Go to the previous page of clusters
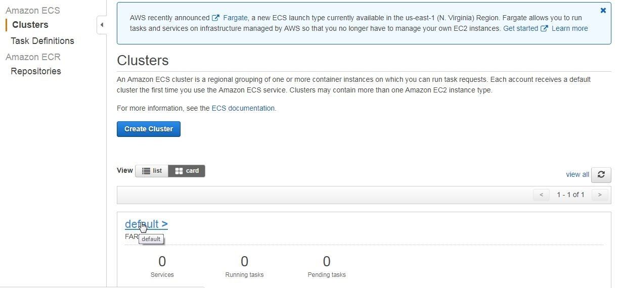This screenshot has width=622, height=288. click(541, 195)
